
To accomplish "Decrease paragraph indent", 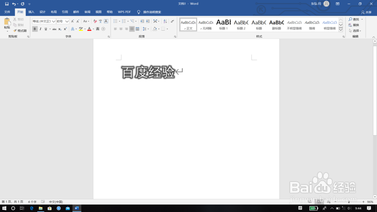I will tap(142, 21).
